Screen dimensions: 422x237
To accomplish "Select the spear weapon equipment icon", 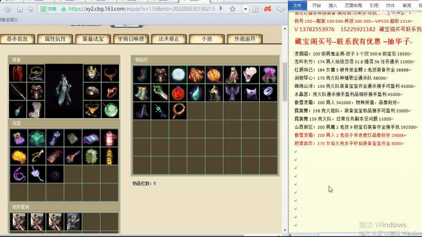I will [x=18, y=91].
